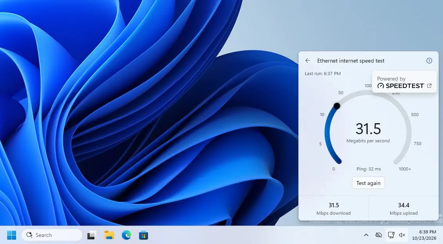
Task: Click the network Ethernet tray icon
Action: coord(391,235)
